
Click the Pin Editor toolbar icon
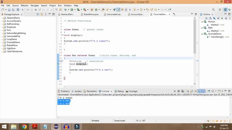click(170, 10)
